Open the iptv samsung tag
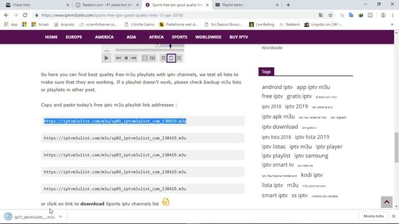This screenshot has height=224, width=399. [311, 156]
